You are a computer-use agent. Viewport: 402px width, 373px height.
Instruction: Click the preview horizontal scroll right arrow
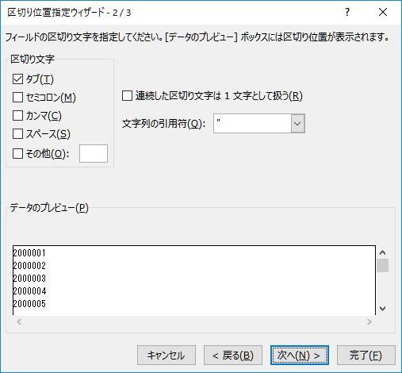[369, 322]
